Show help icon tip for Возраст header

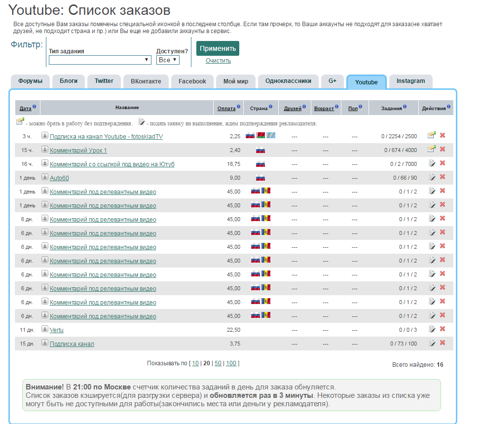pyautogui.click(x=336, y=107)
